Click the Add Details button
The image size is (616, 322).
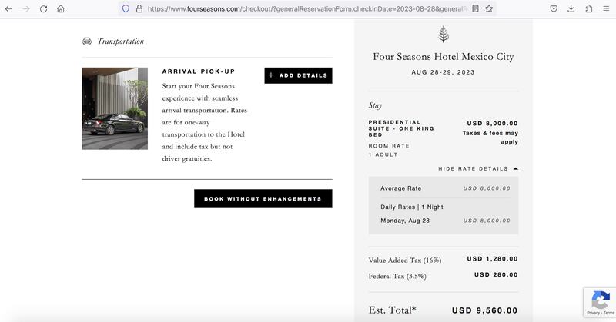point(298,75)
